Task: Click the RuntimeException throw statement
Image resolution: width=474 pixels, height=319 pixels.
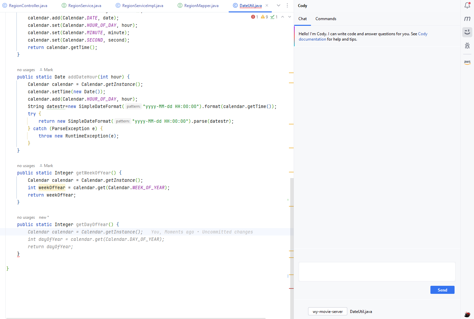Action: [78, 136]
